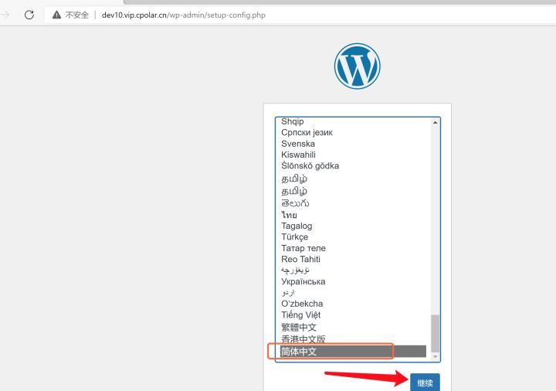This screenshot has height=391, width=556.
Task: Click the WordPress logo
Action: (x=357, y=66)
